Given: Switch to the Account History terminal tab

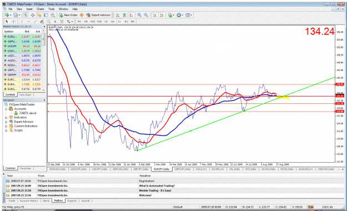Looking at the screenshot, I should point(29,201).
